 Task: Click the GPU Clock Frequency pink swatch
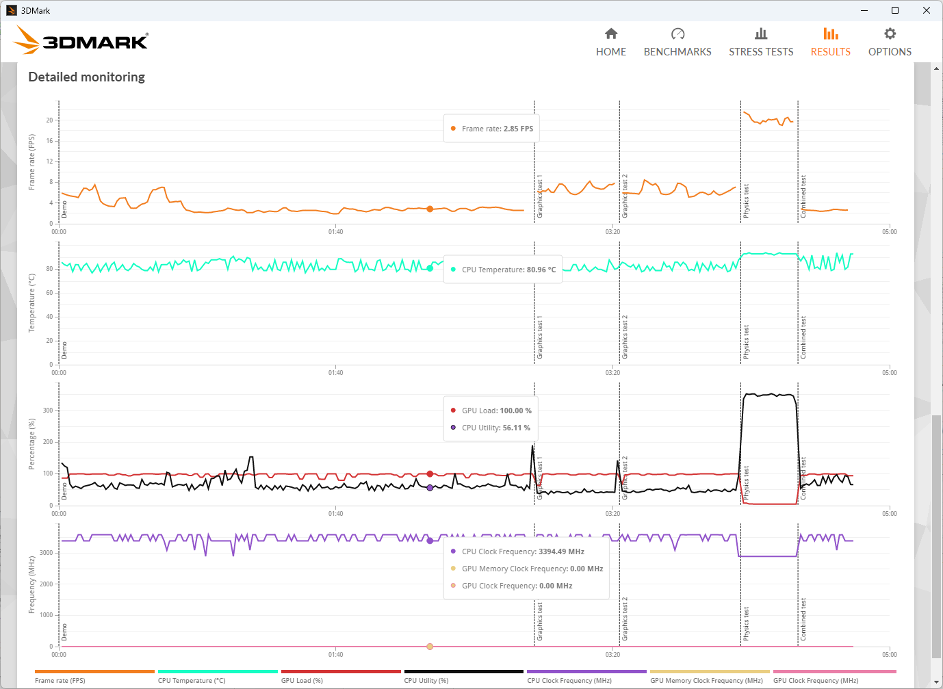tap(834, 672)
